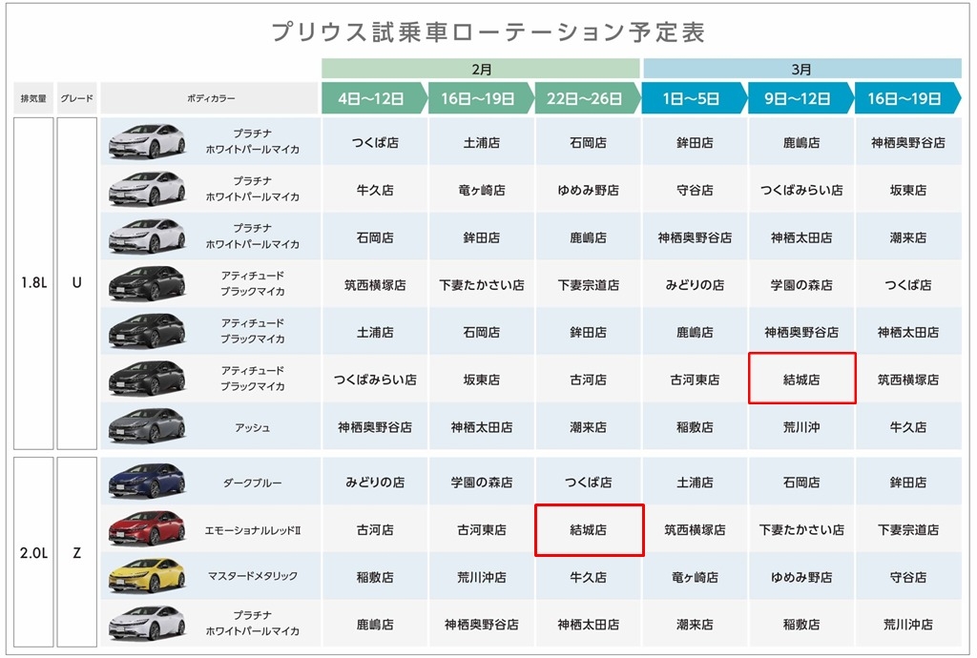This screenshot has height=658, width=977.
Task: Click 鉾田店 under March 16日〜19日
Action: [907, 483]
